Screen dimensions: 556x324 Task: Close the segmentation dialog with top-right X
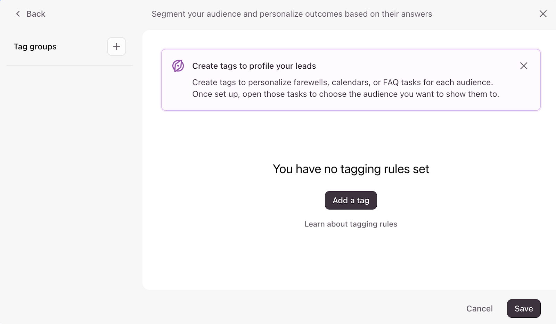[543, 14]
